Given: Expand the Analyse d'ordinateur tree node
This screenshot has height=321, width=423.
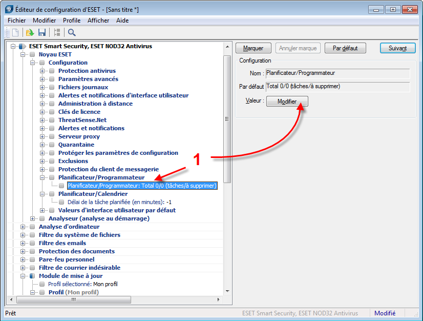Looking at the screenshot, I should pos(23,227).
